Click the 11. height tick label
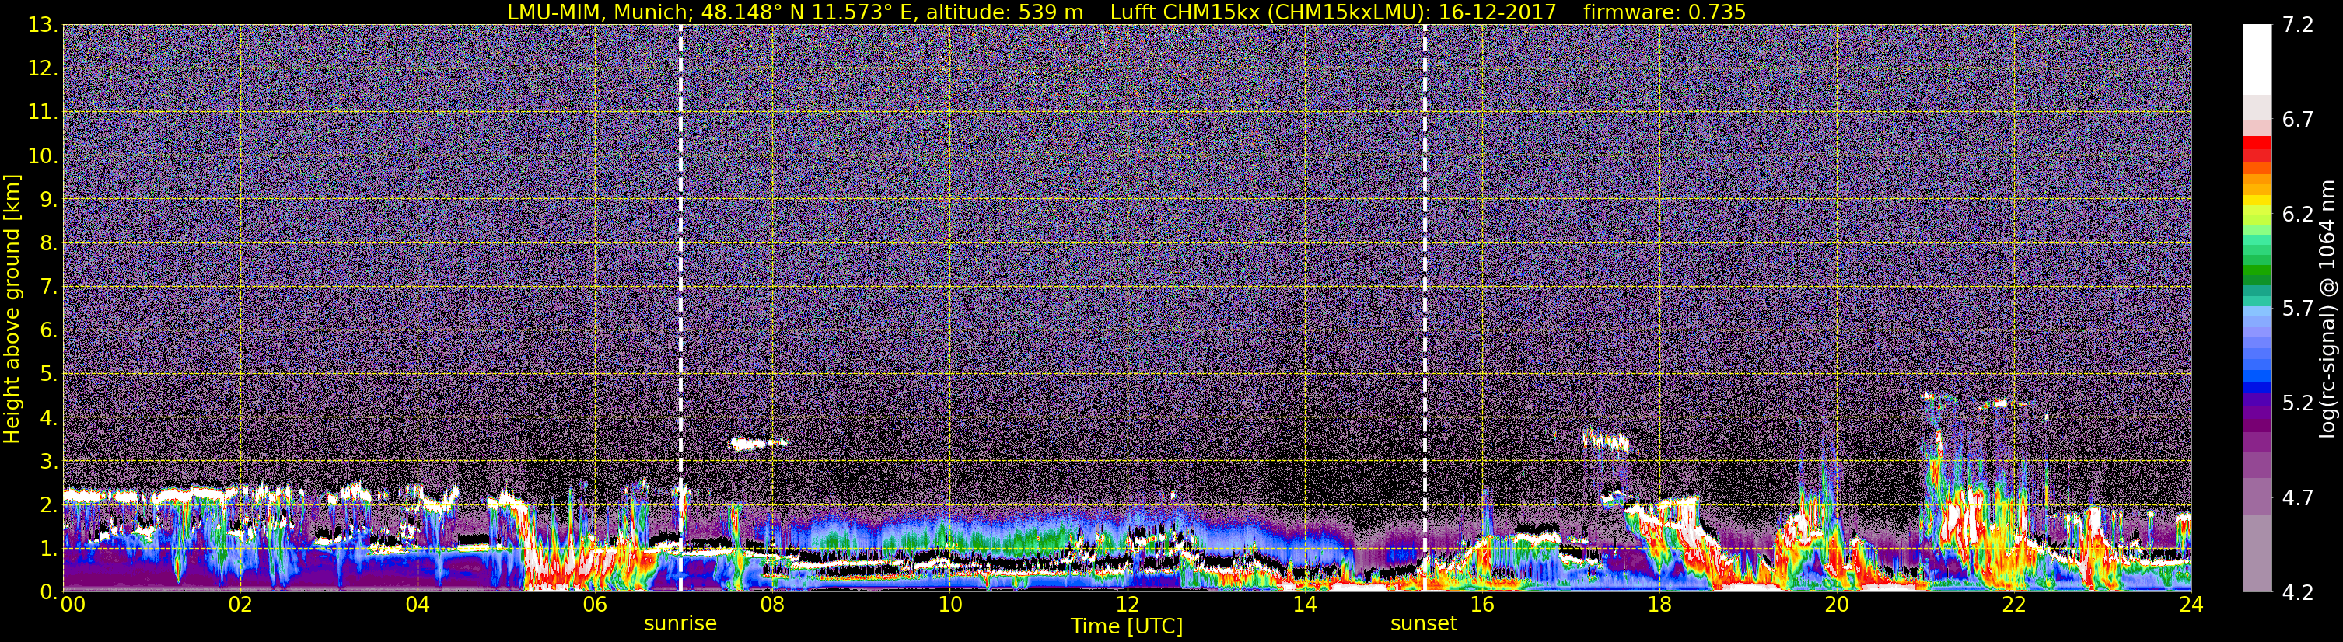This screenshot has width=2343, height=642. (x=43, y=112)
